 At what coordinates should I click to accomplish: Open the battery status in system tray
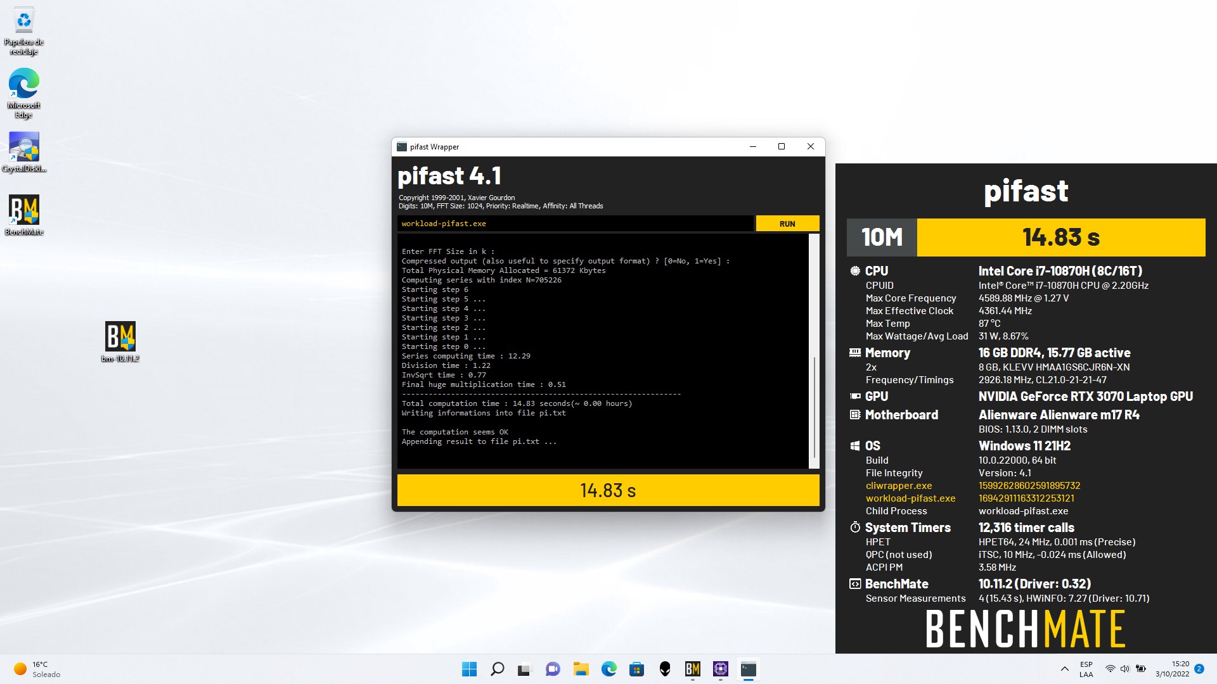coord(1141,669)
